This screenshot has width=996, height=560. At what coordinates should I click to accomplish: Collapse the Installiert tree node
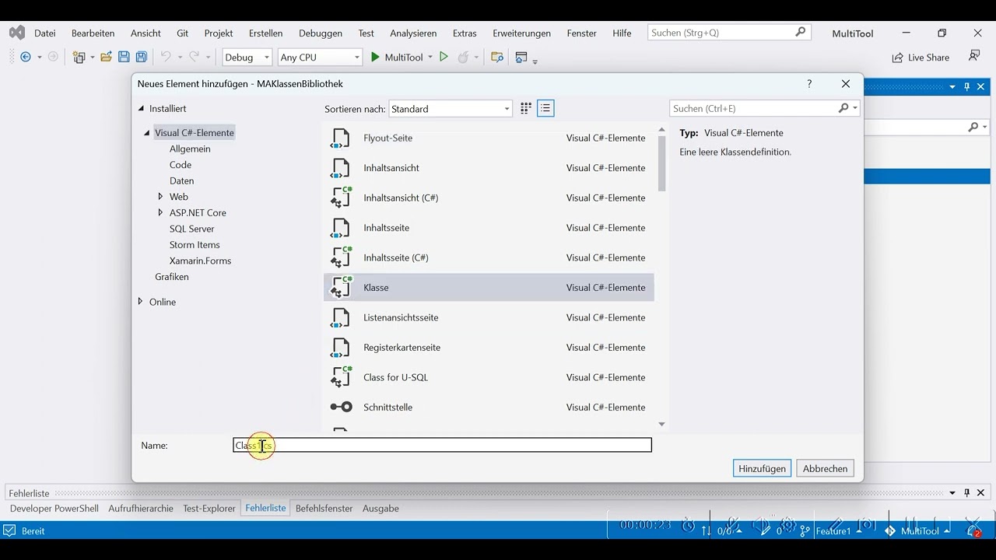click(x=141, y=109)
